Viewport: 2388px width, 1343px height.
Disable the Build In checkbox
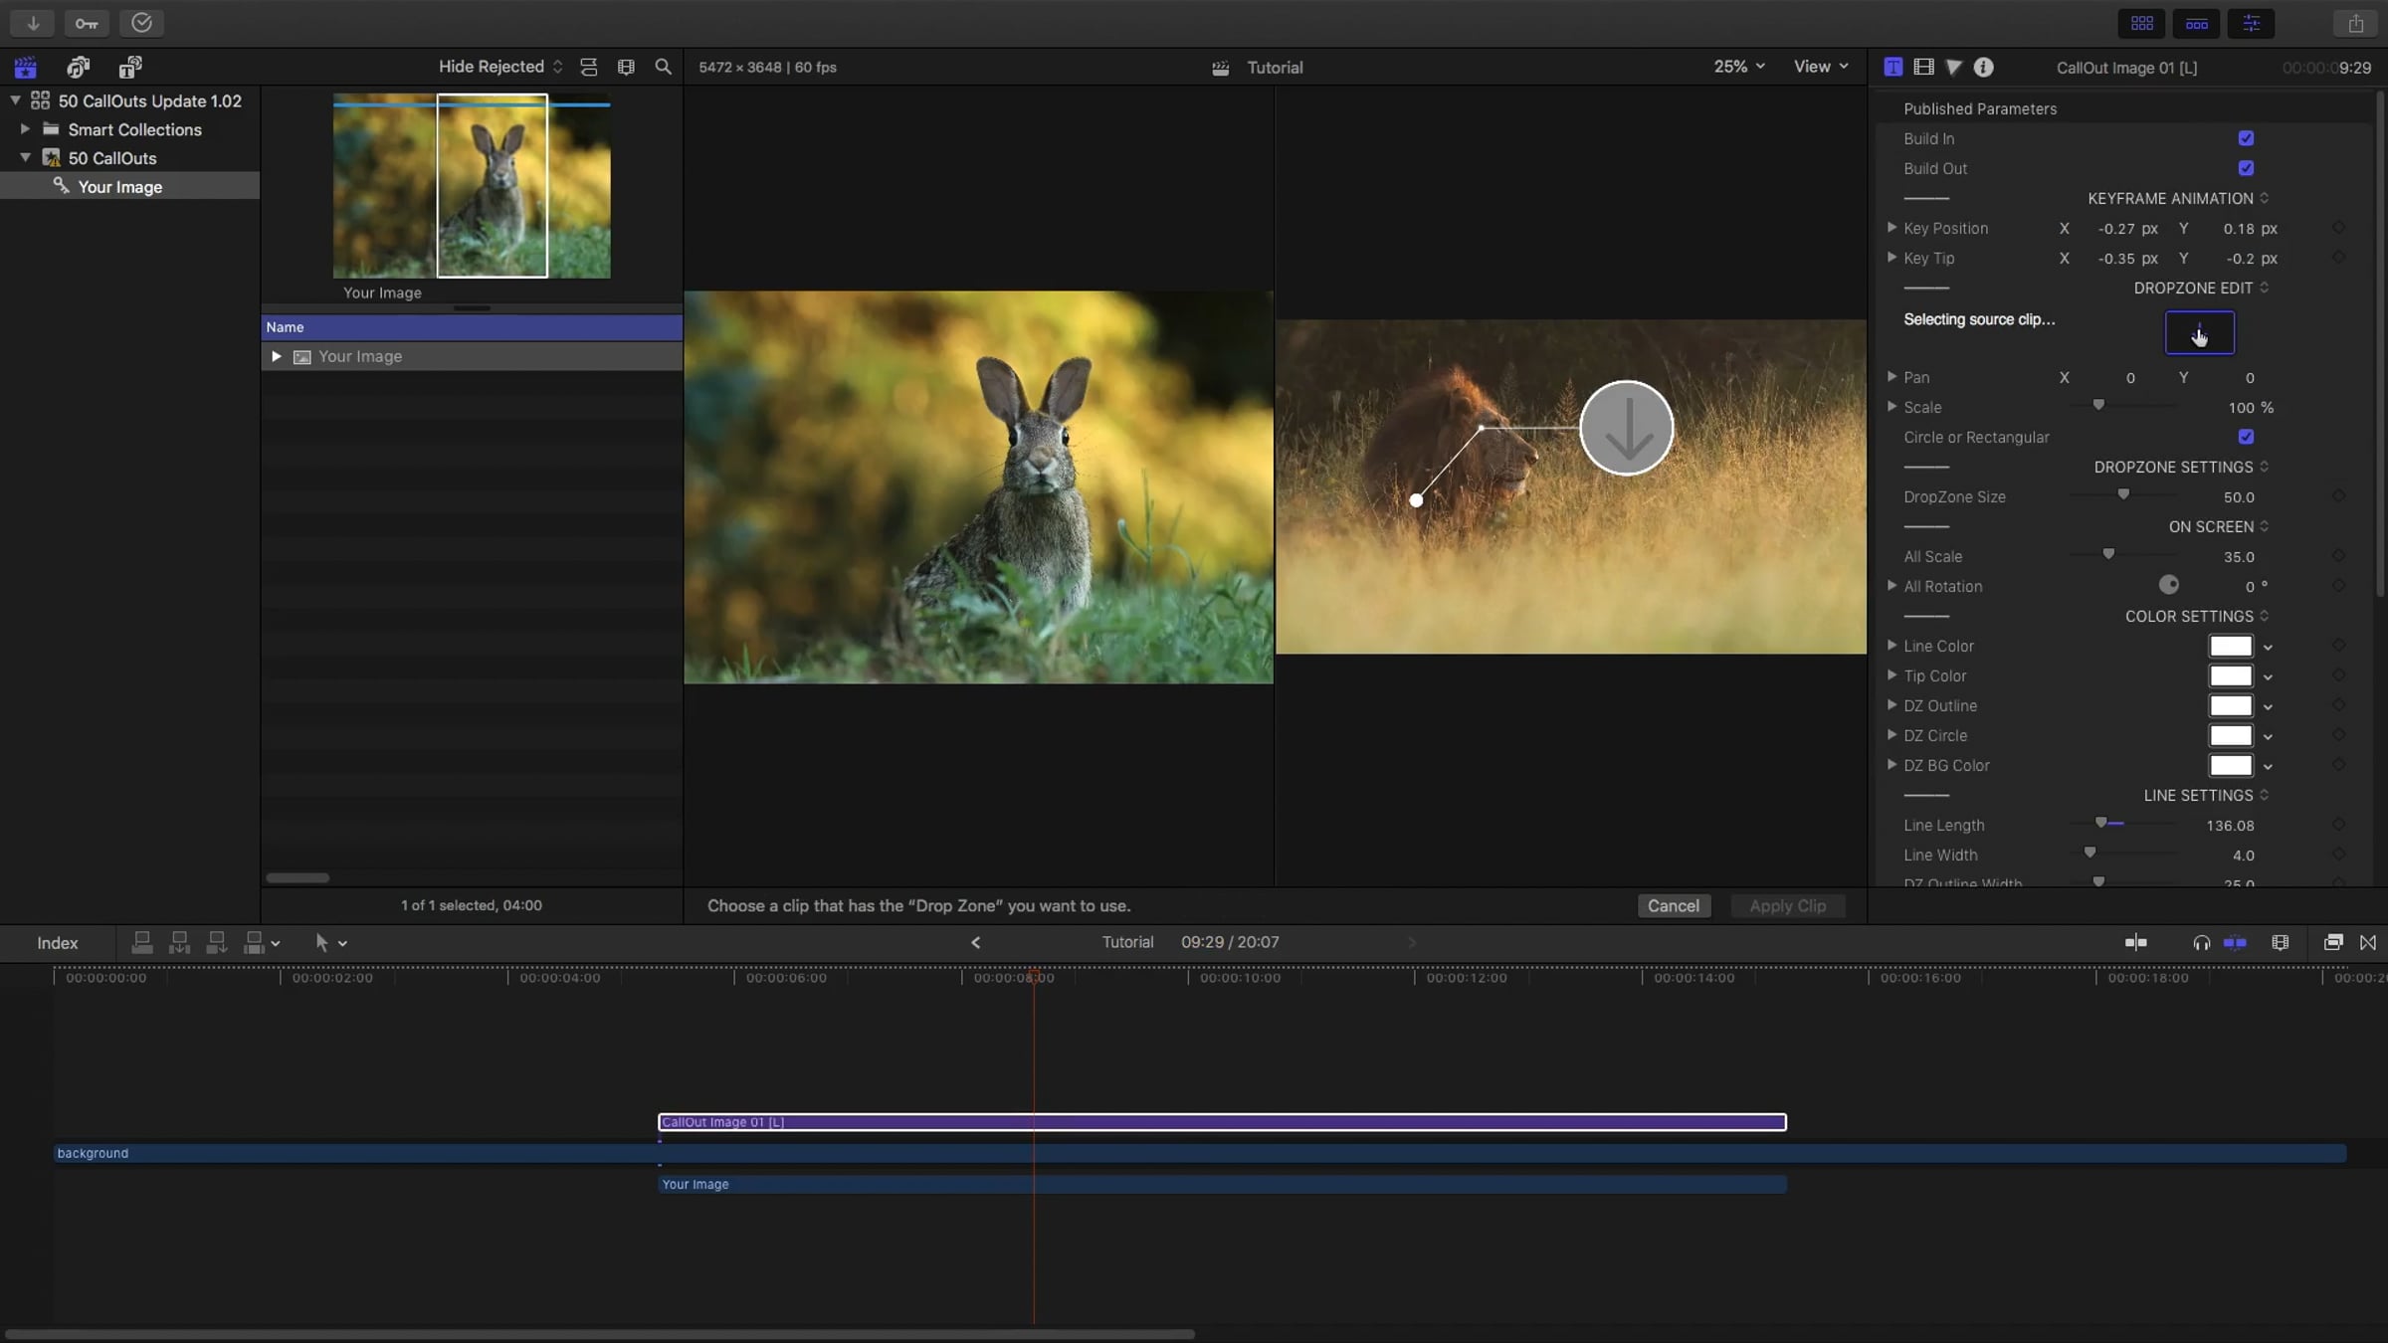[2246, 138]
